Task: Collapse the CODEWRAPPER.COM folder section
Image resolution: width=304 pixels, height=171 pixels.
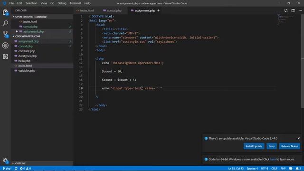Action: (x=42, y=36)
